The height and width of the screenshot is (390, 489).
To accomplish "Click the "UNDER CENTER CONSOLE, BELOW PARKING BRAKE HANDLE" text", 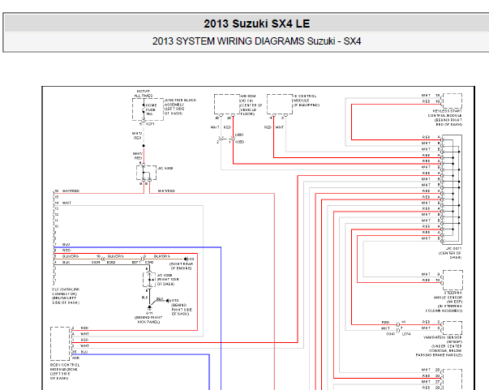I will [439, 350].
